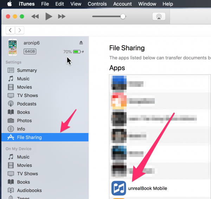Open the Window menu
Viewport: 211px width, 199px height.
click(147, 4)
